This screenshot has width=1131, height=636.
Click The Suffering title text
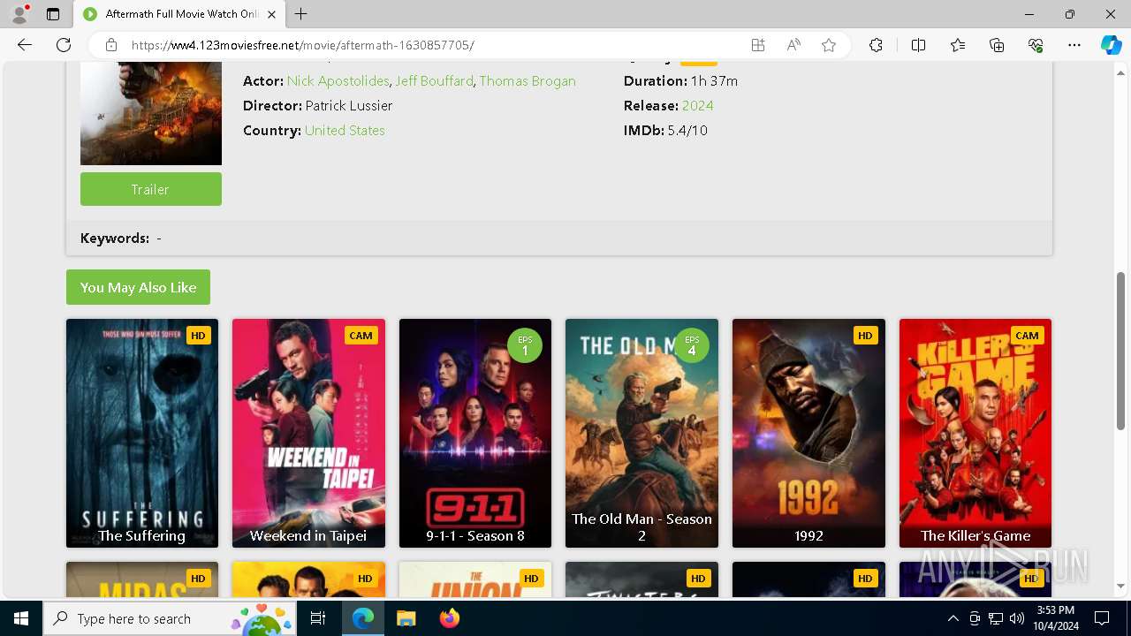[x=141, y=535]
